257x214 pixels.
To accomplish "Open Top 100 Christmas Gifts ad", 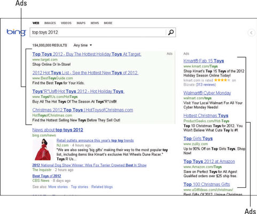I will [x=207, y=184].
